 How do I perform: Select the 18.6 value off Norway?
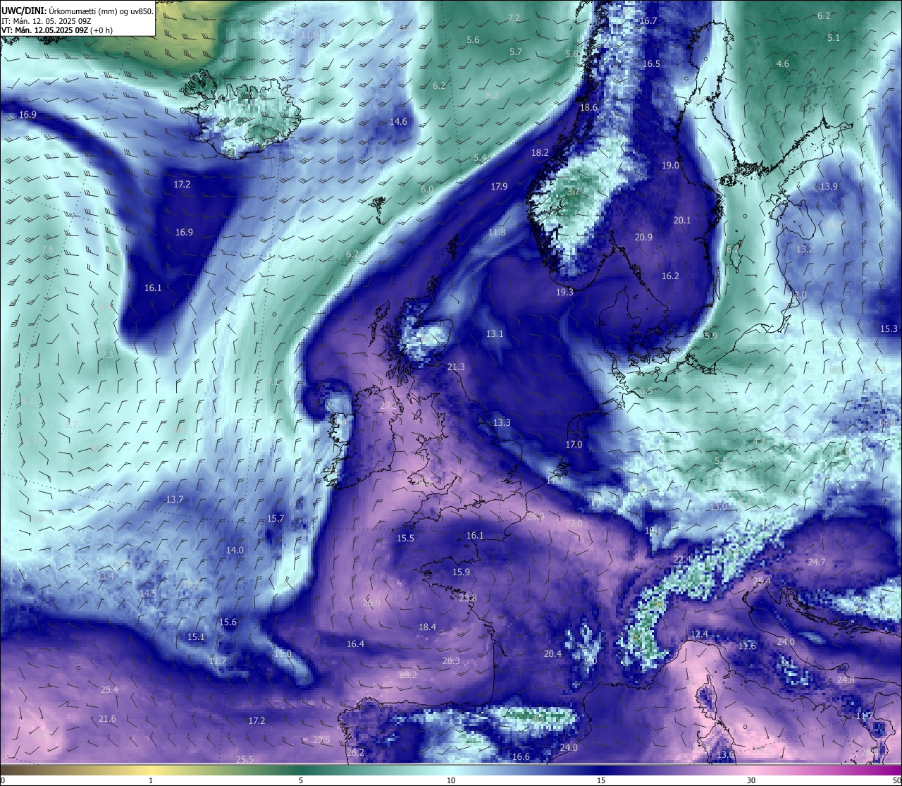(588, 108)
